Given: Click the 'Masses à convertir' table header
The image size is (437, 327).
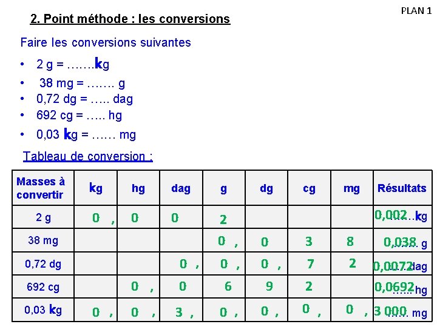Looking at the screenshot, I should point(41,188).
